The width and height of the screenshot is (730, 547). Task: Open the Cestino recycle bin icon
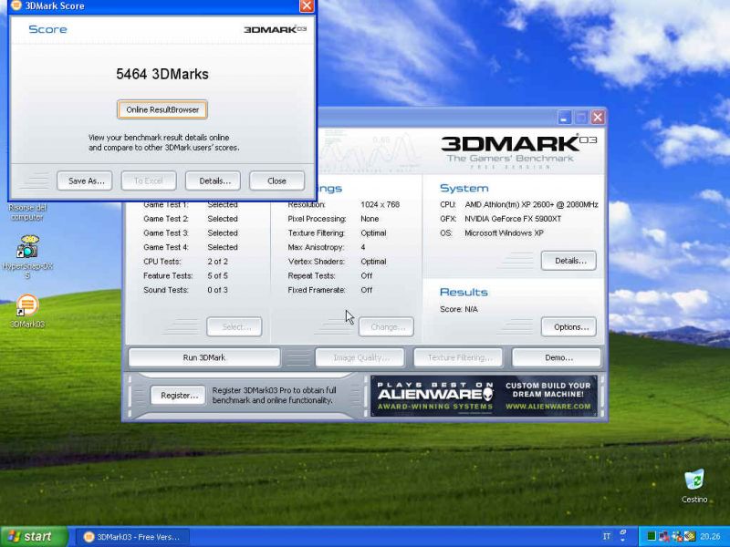pyautogui.click(x=694, y=486)
